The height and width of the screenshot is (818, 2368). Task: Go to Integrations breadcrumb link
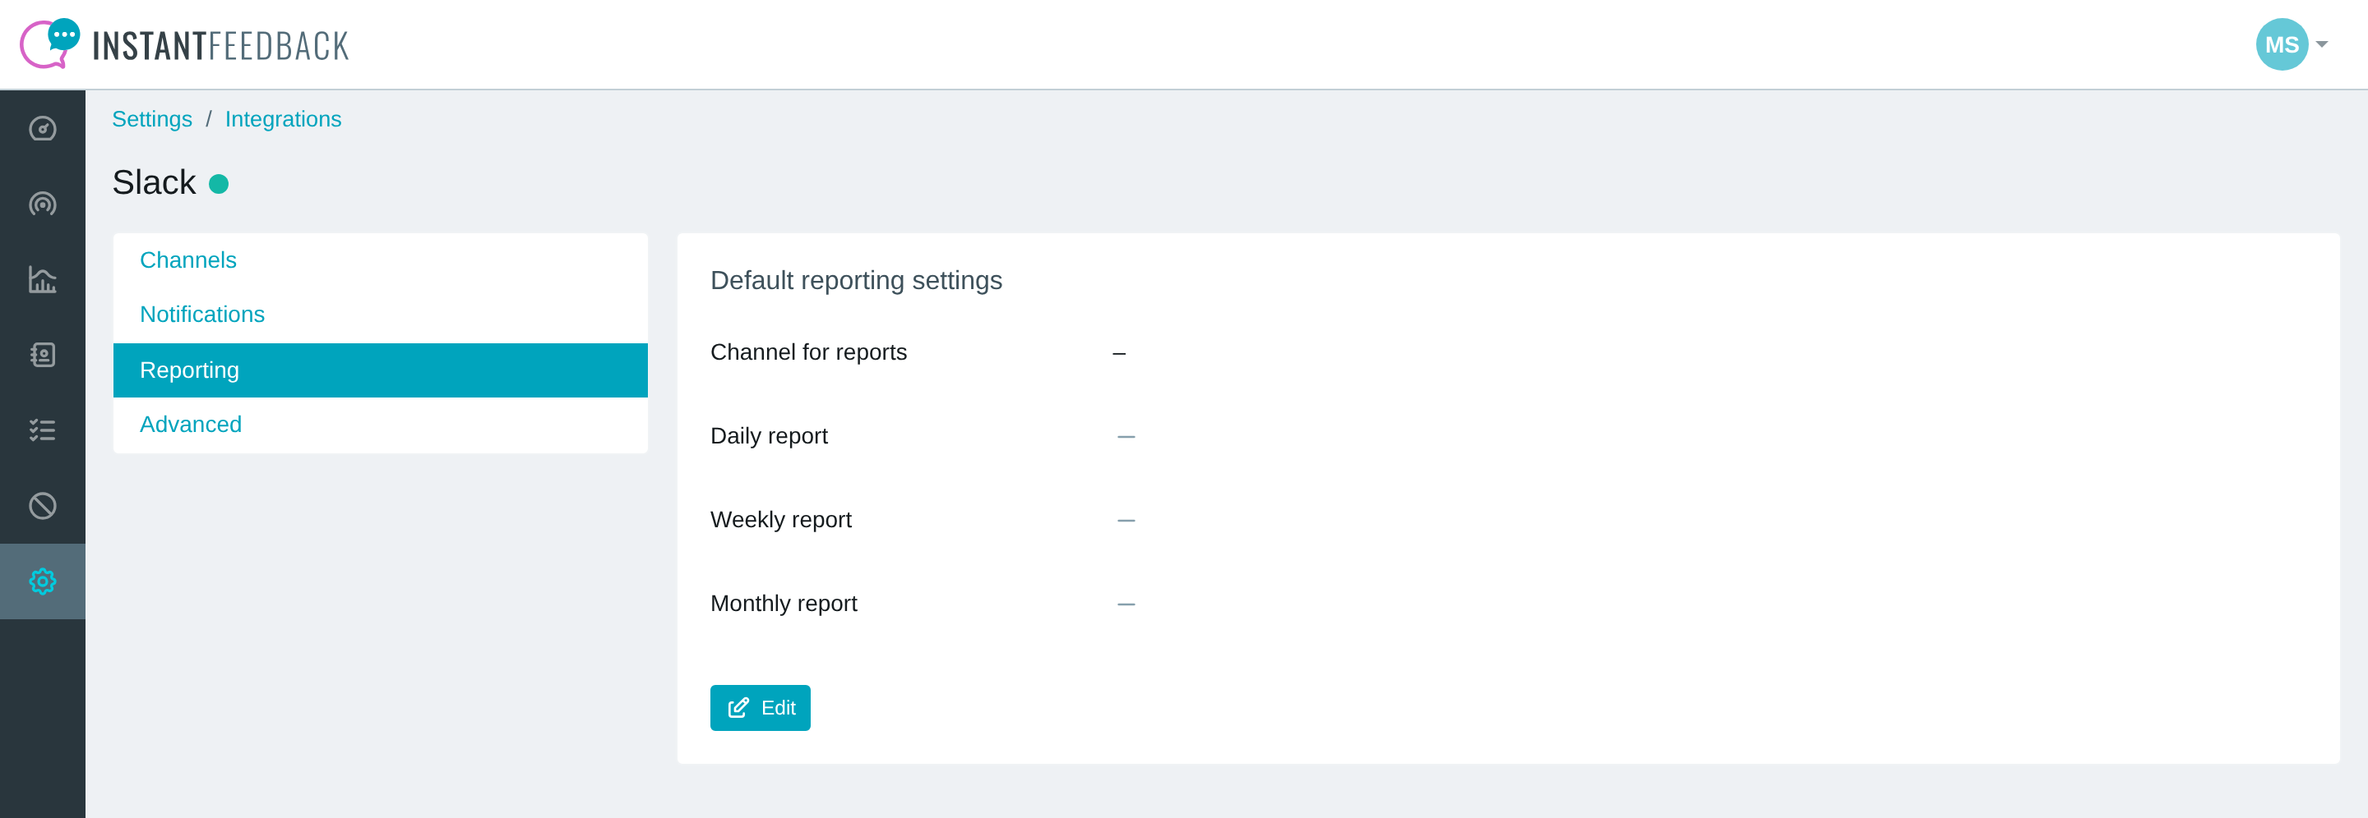(x=283, y=119)
